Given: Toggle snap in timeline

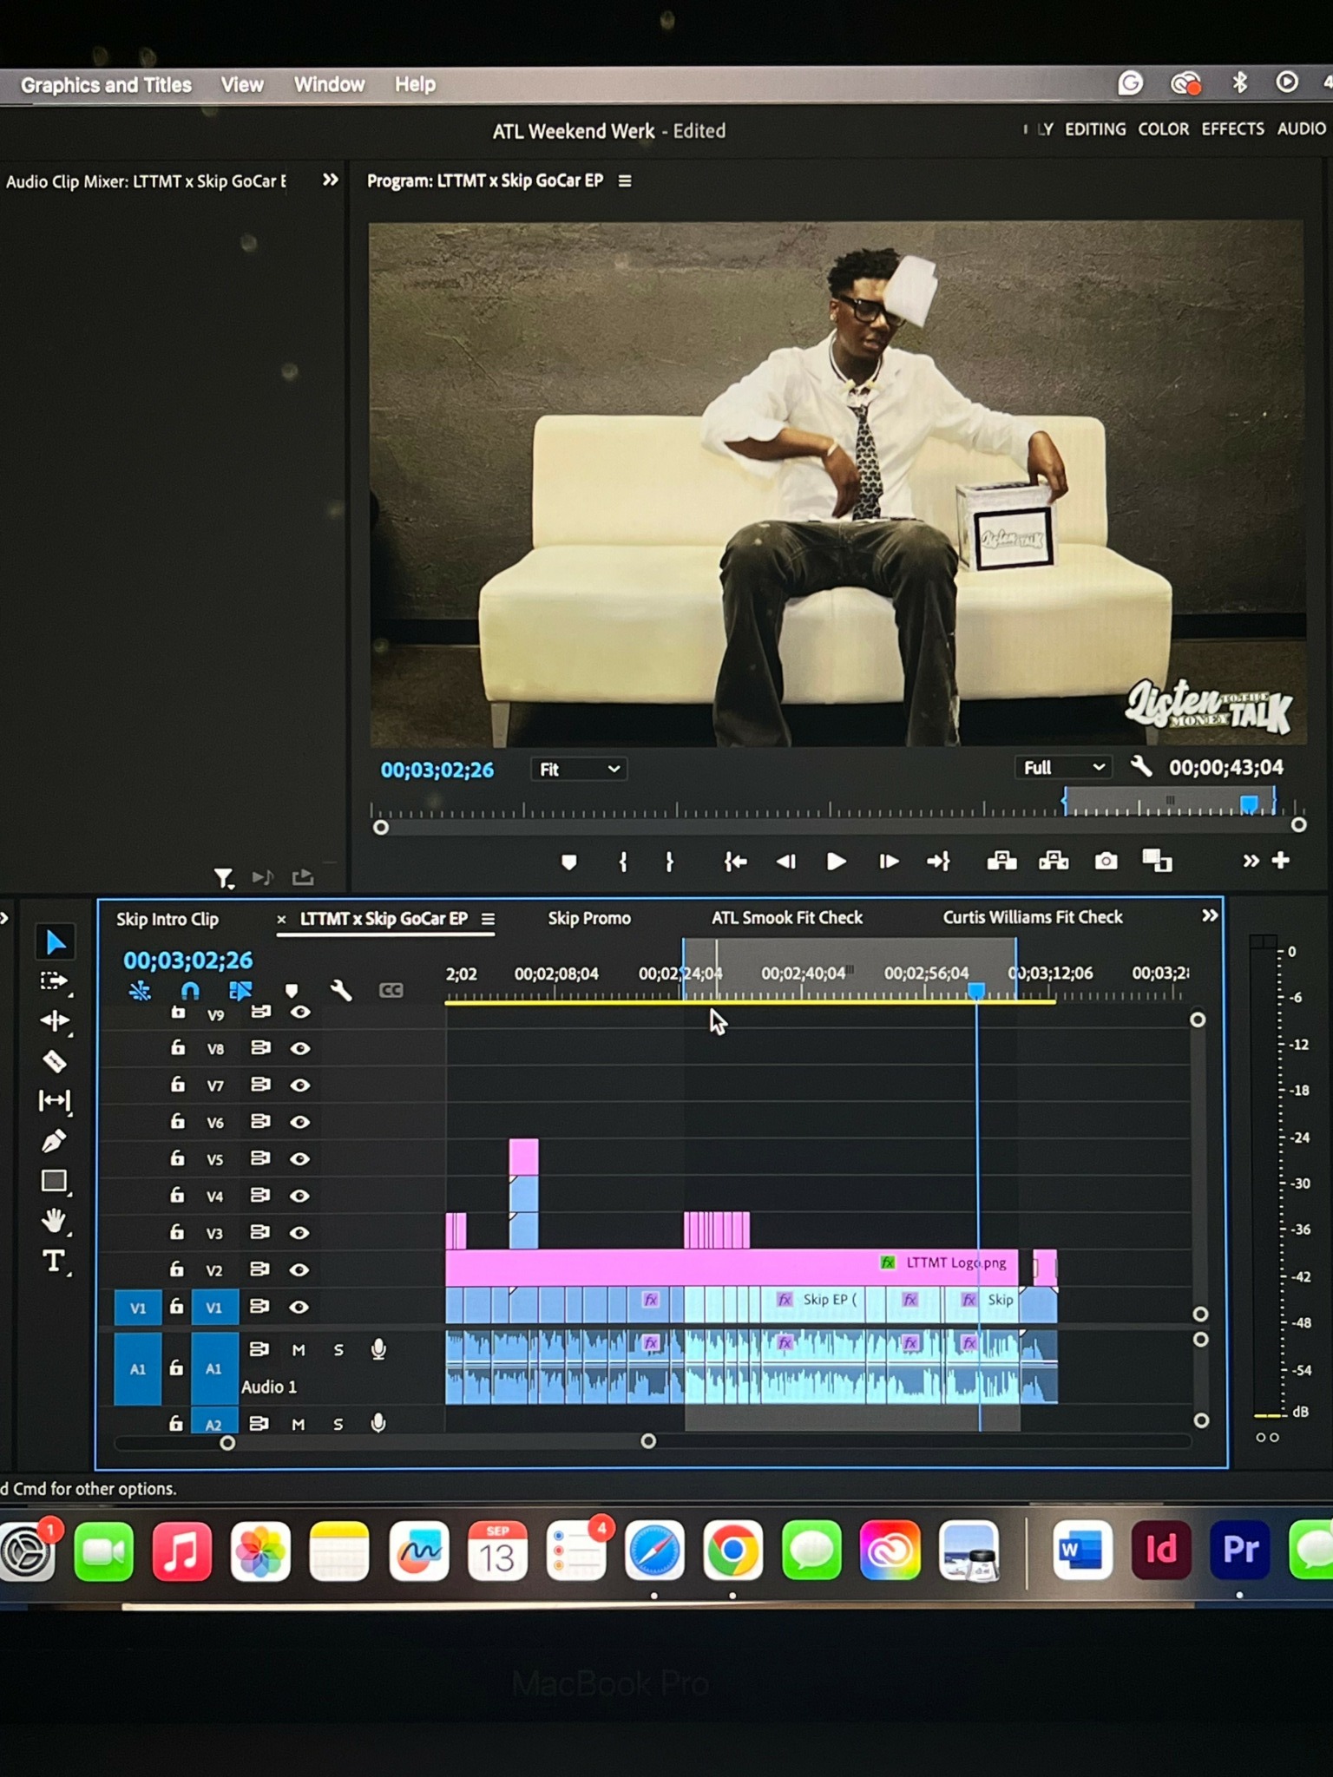Looking at the screenshot, I should coord(190,991).
